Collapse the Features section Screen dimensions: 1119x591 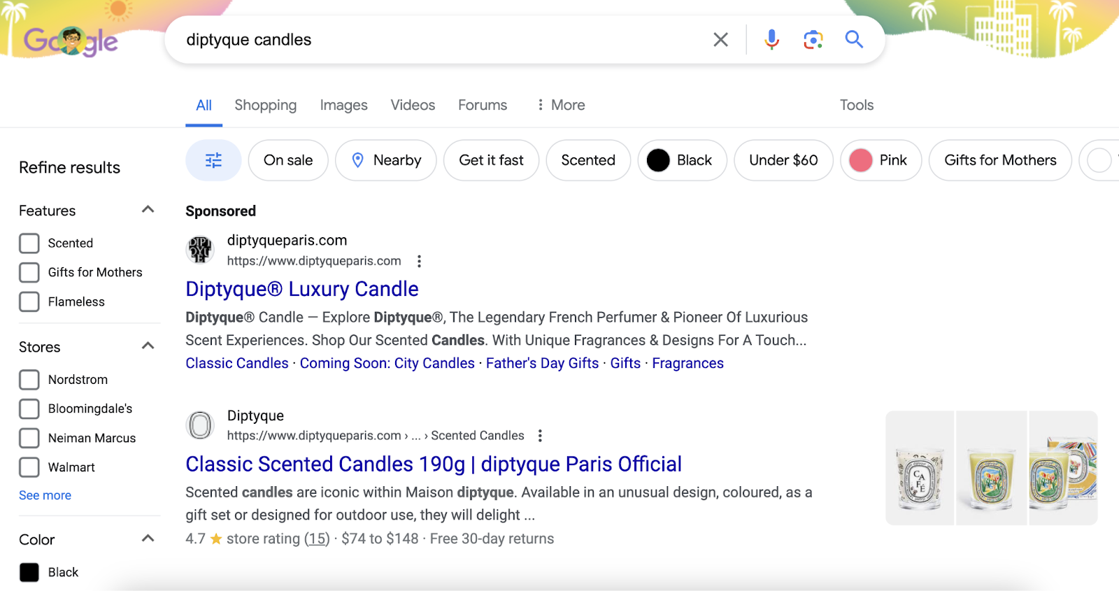point(148,208)
